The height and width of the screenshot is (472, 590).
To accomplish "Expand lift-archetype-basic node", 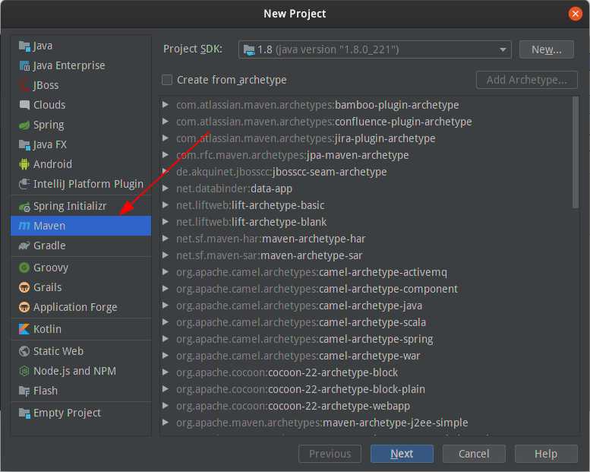I will 166,205.
